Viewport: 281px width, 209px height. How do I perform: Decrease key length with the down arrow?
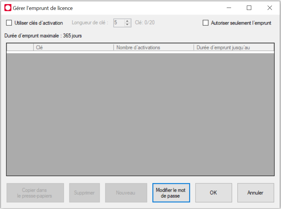coord(127,25)
